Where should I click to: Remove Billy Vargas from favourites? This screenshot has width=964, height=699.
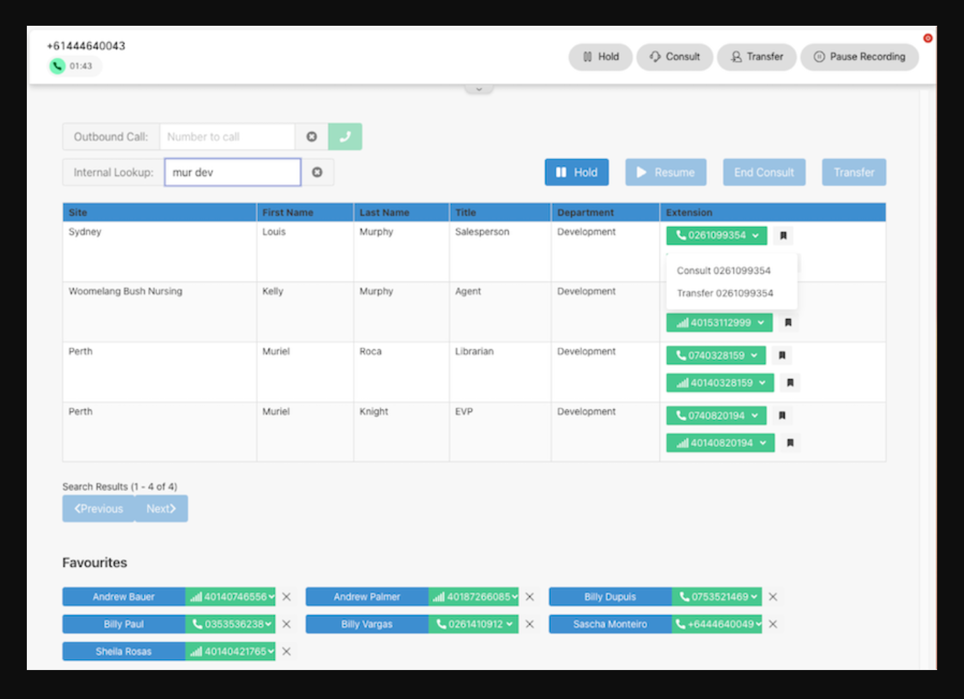click(530, 624)
